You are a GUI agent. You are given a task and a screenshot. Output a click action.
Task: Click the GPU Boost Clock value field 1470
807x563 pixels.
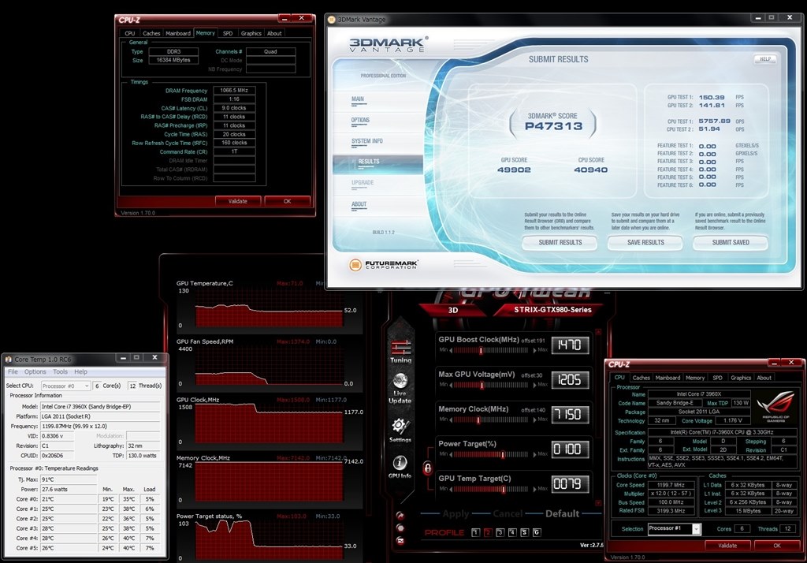click(570, 345)
